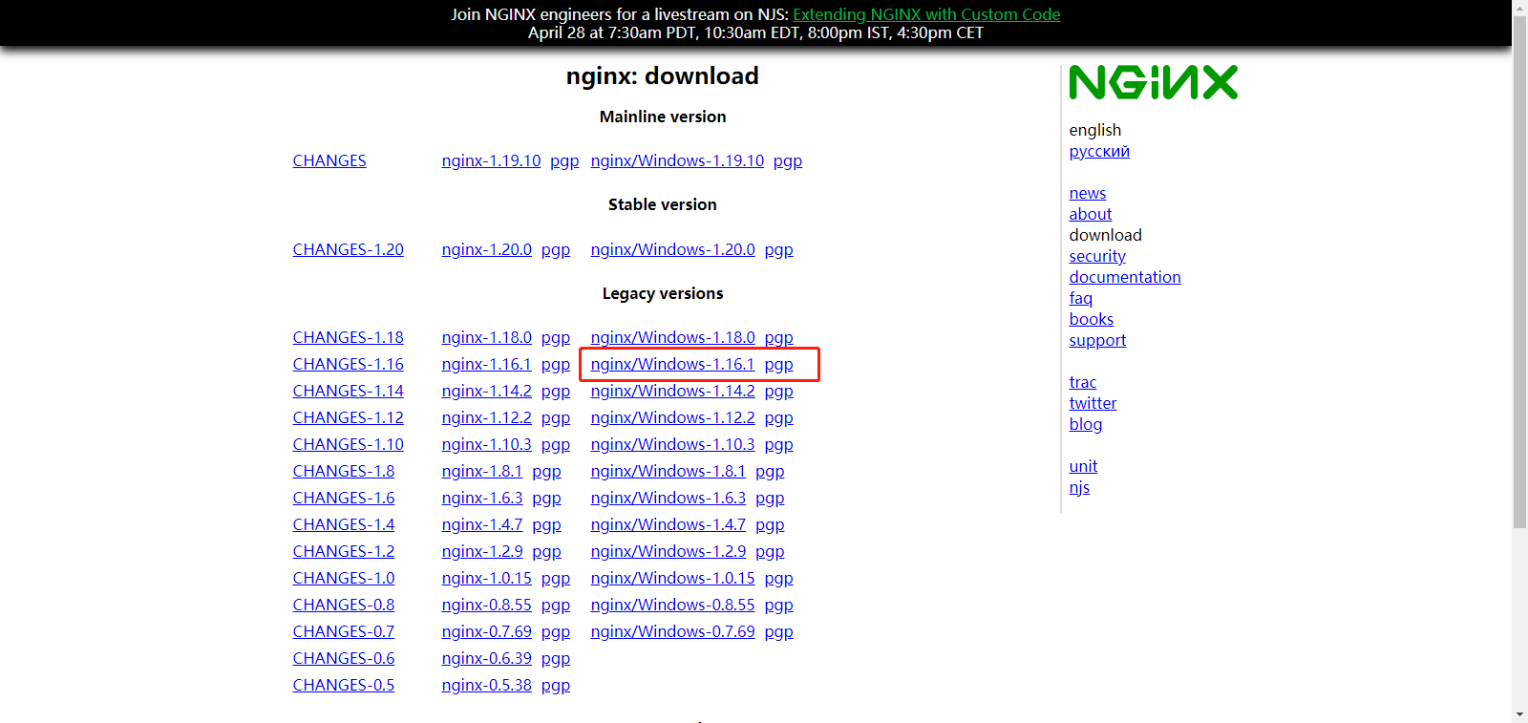Image resolution: width=1528 pixels, height=723 pixels.
Task: Download nginx-1.8.1 source
Action: pos(481,471)
